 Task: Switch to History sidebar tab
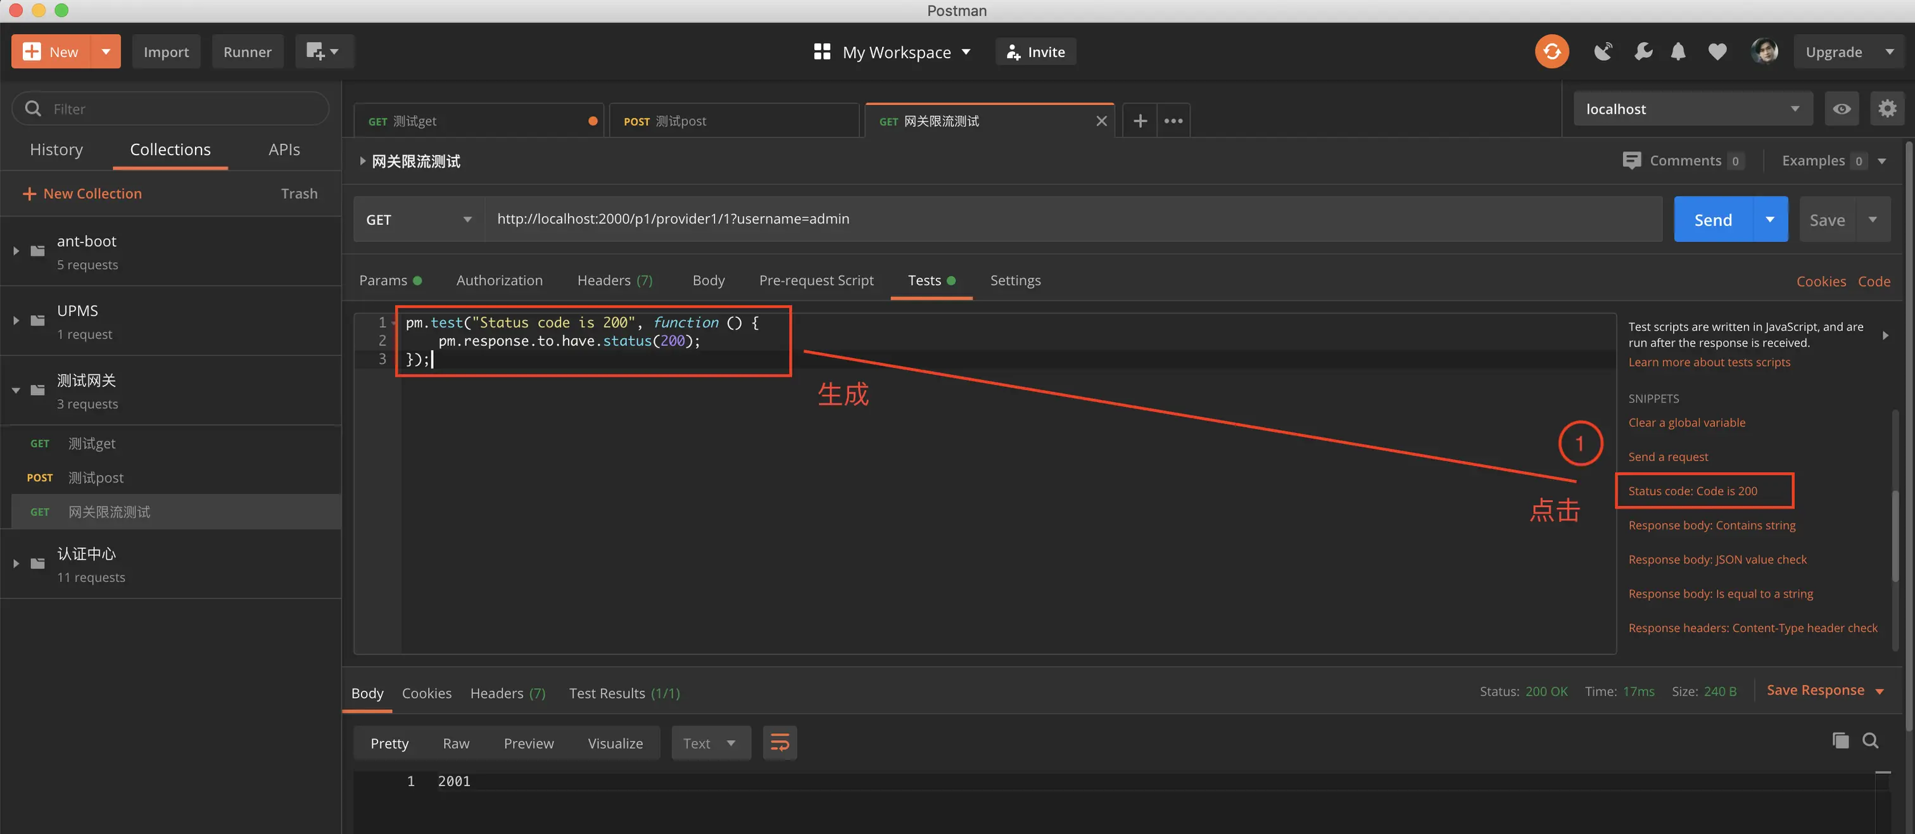point(56,149)
